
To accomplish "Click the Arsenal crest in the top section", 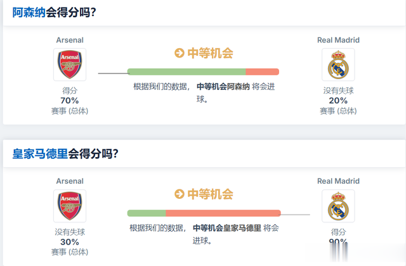I will [x=70, y=65].
